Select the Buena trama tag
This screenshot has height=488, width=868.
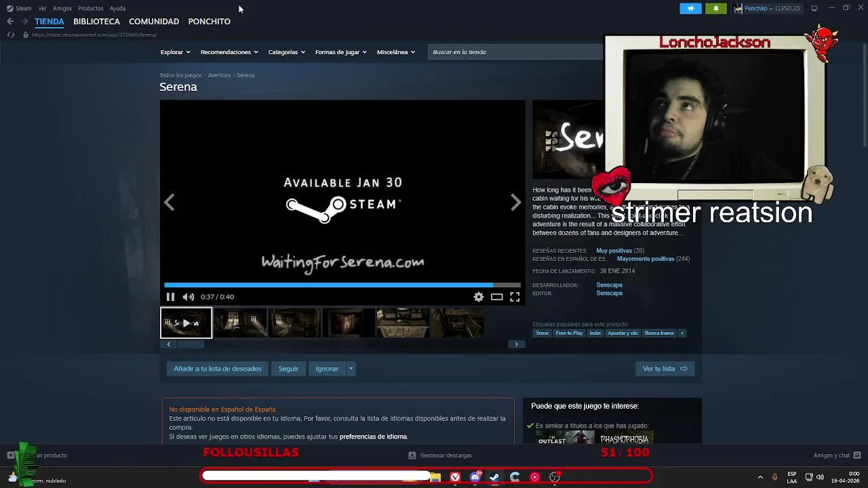point(659,333)
